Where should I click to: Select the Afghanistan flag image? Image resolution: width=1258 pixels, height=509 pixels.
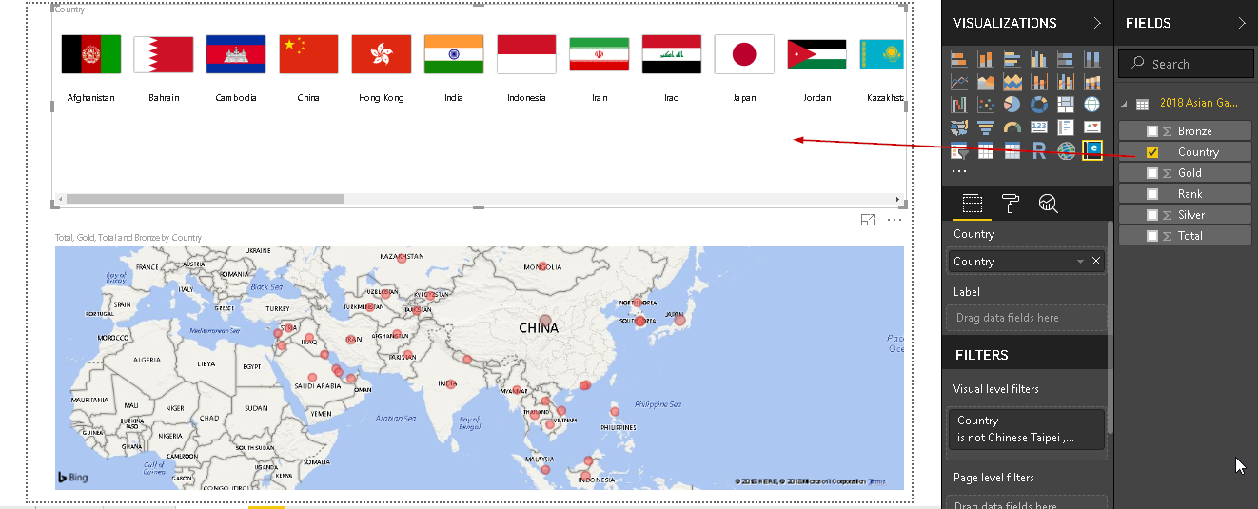tap(91, 54)
